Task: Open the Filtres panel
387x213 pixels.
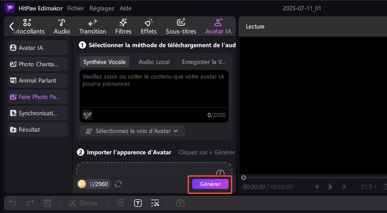Action: pos(123,27)
